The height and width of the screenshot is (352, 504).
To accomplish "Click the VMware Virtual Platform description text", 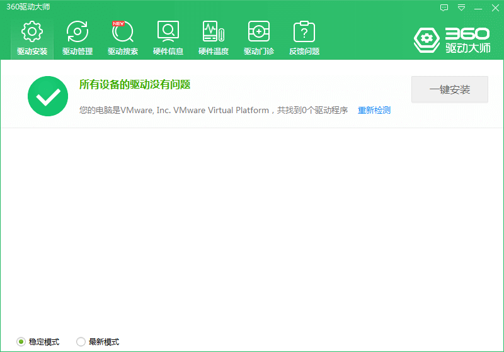I will click(214, 111).
